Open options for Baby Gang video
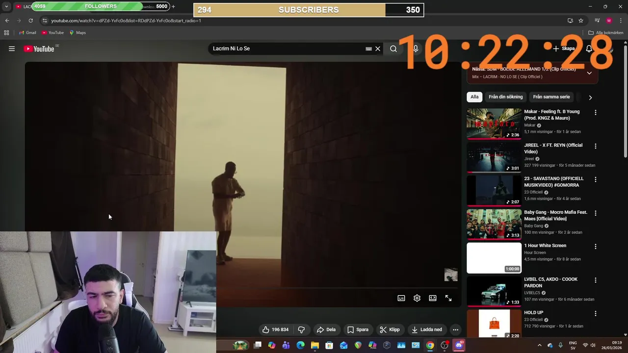The image size is (628, 353). (596, 213)
